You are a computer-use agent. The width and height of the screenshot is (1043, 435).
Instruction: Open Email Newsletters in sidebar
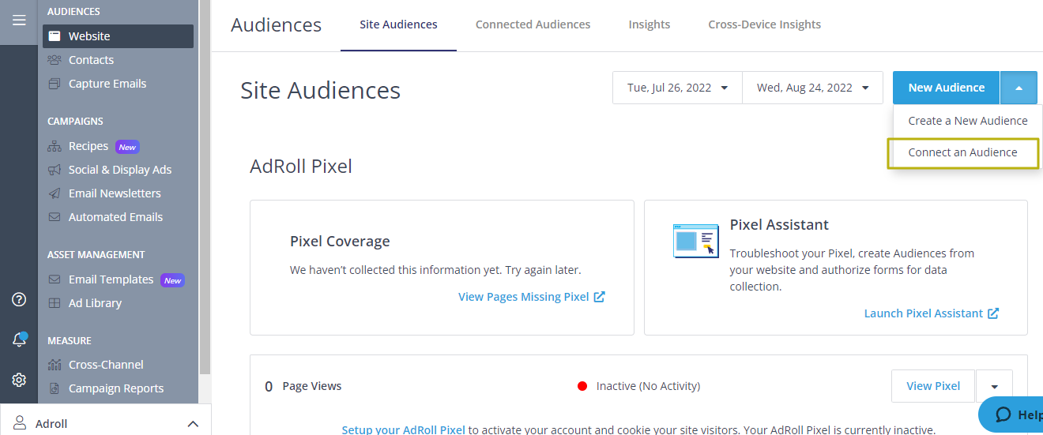point(115,193)
